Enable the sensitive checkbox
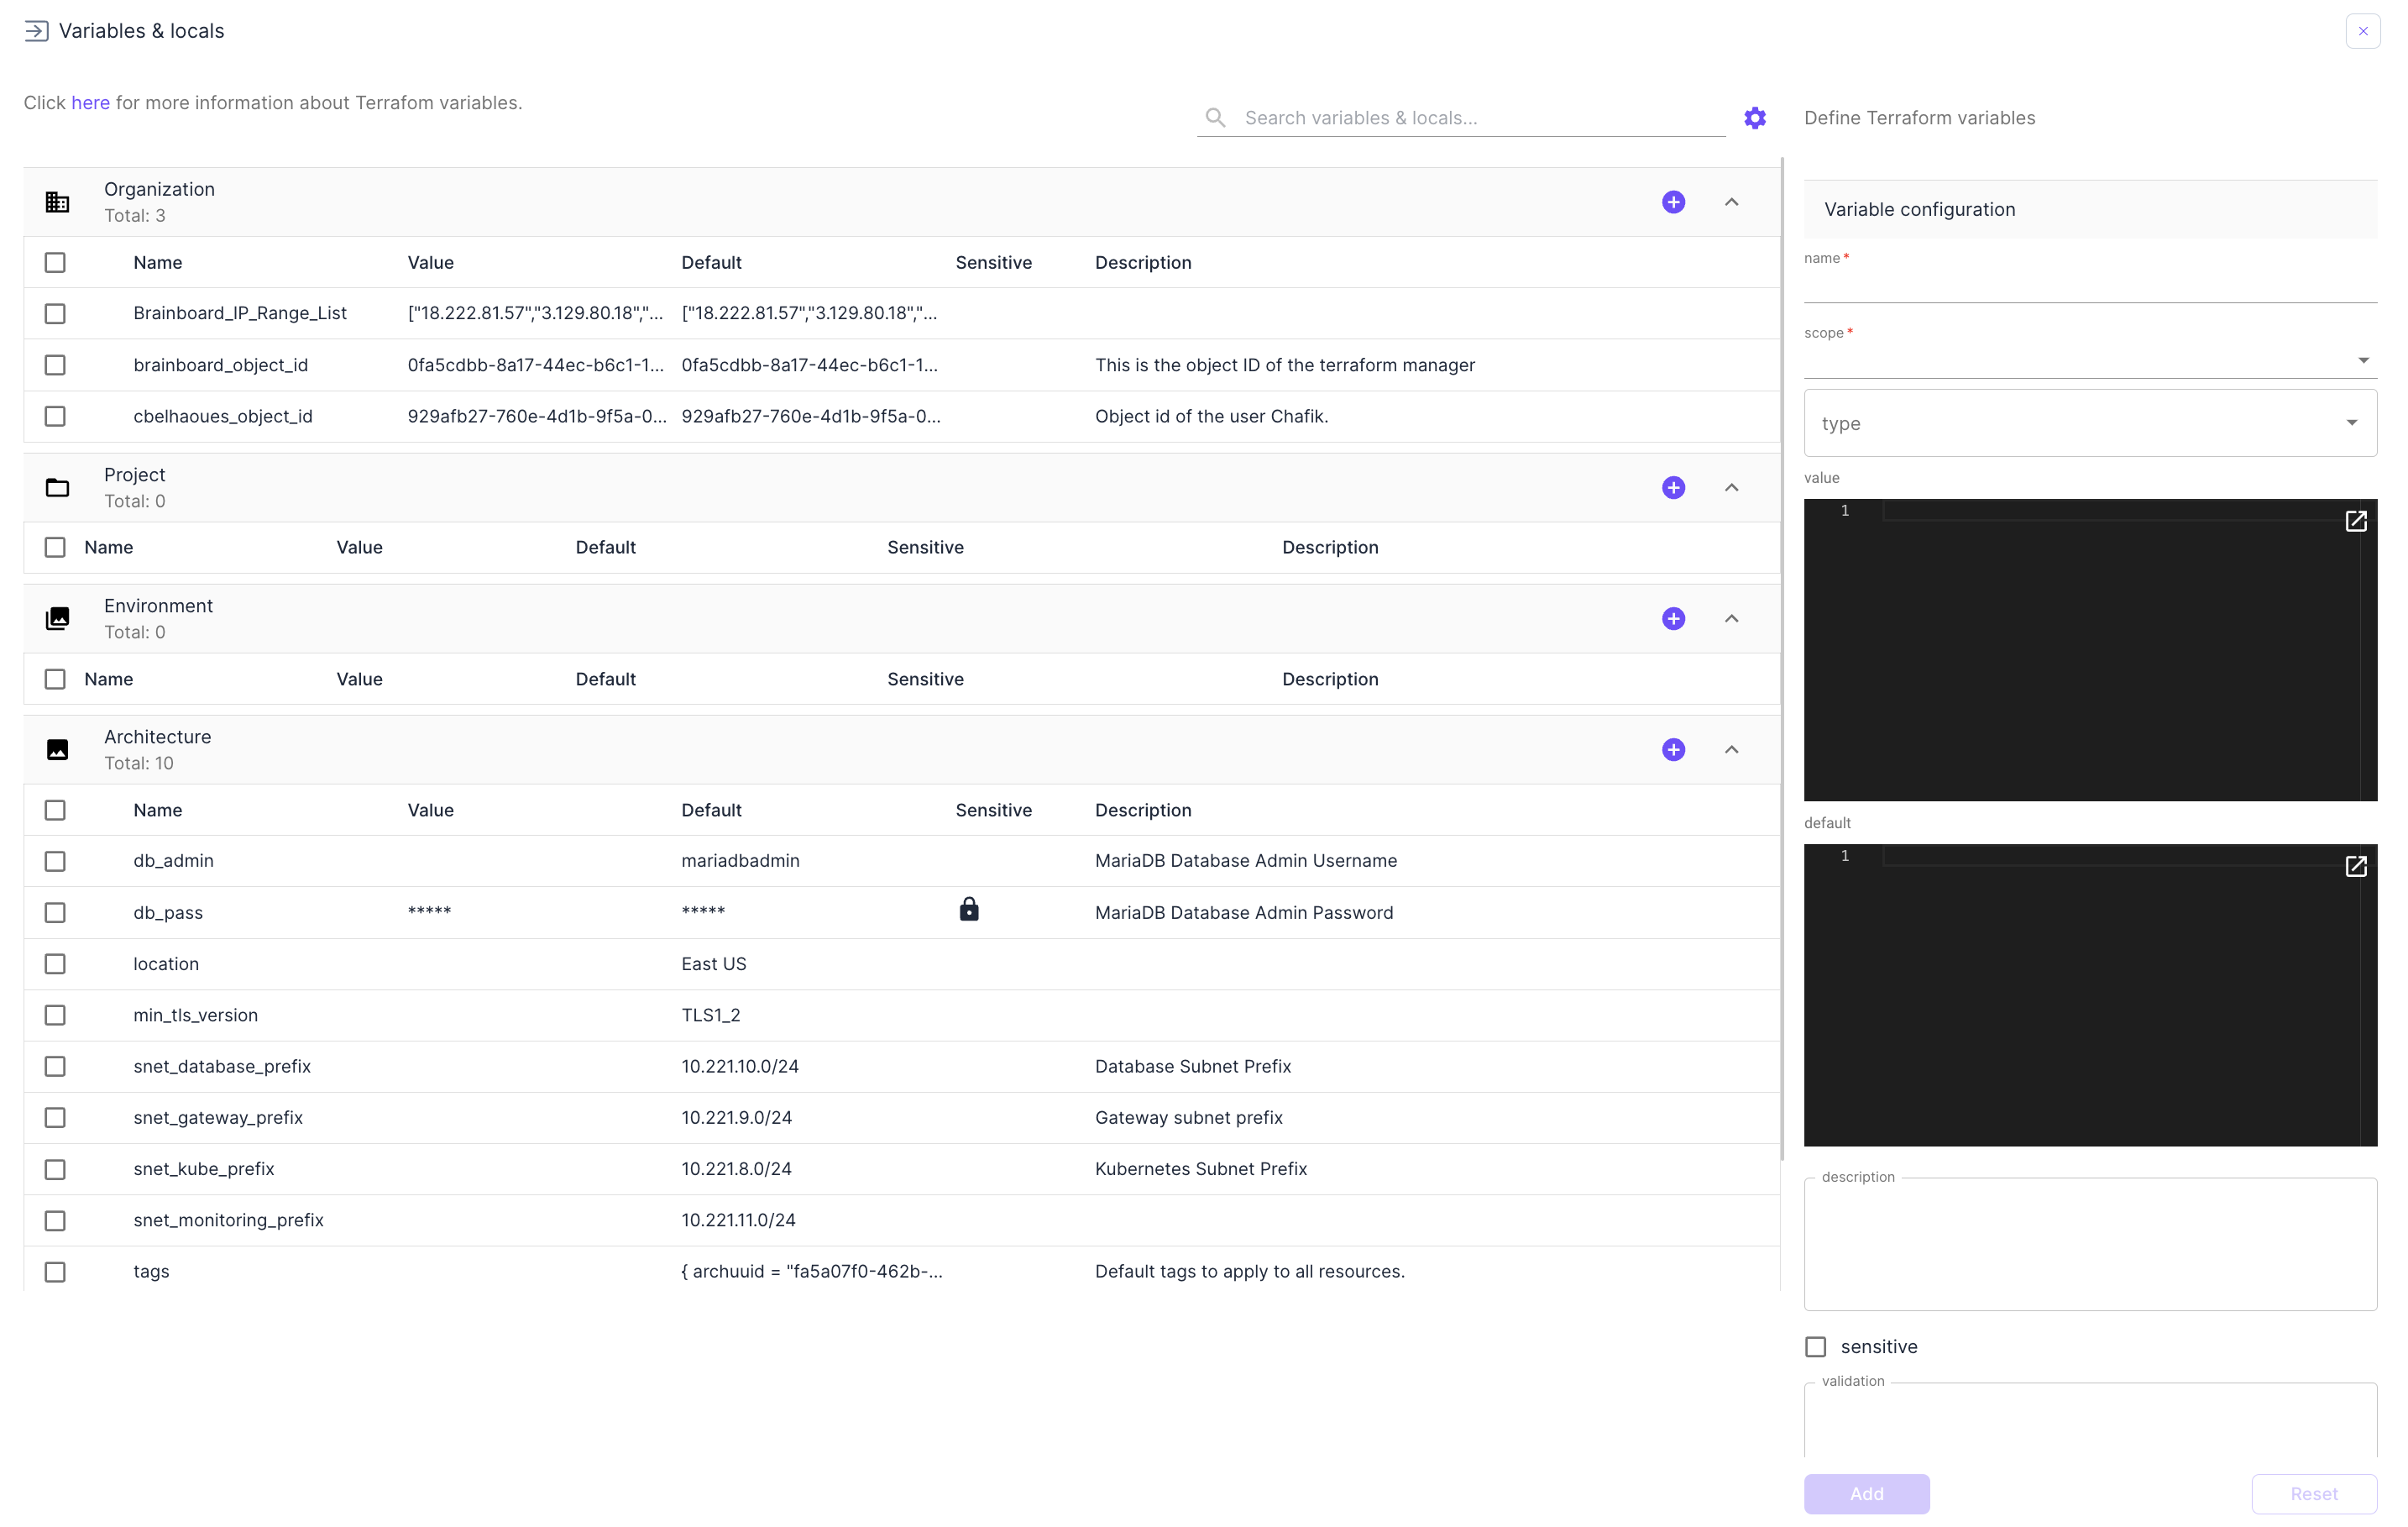Screen dimensions: 2408x1527 [x=1815, y=1347]
